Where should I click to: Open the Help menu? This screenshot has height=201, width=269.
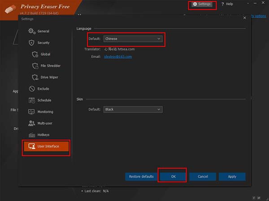coord(227,4)
